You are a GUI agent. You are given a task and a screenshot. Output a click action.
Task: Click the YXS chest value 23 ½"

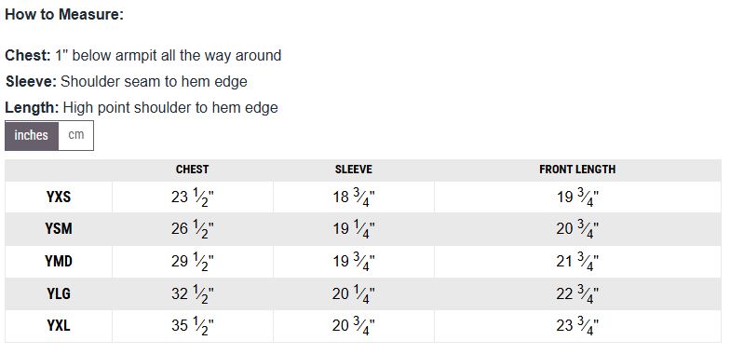coord(192,197)
